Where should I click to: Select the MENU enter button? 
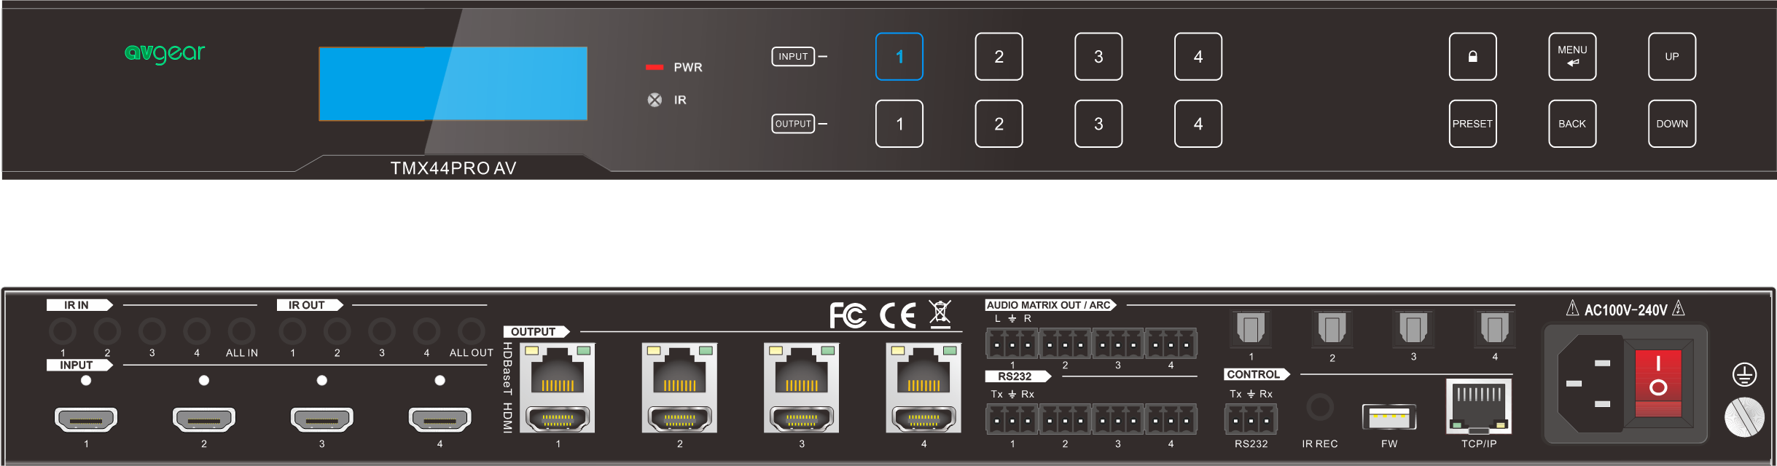point(1572,57)
